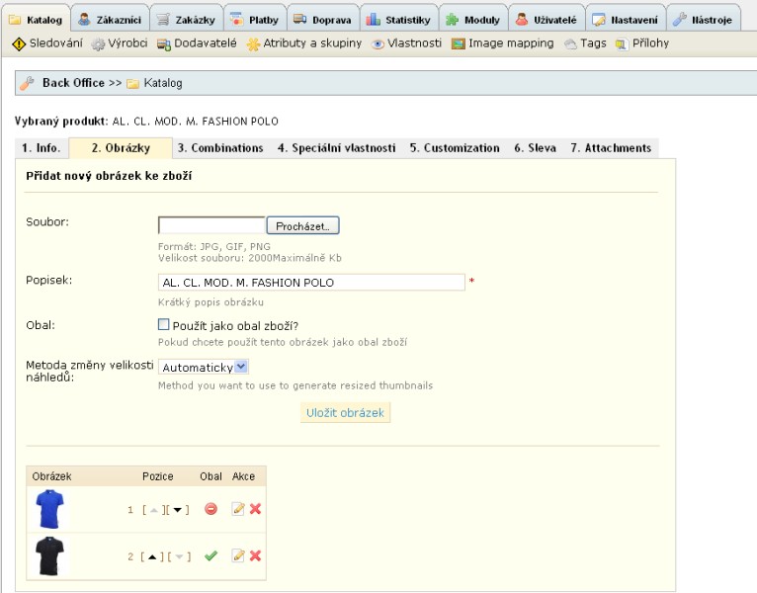This screenshot has height=593, width=757.
Task: Click the blue polo shirt thumbnail
Action: click(x=48, y=509)
